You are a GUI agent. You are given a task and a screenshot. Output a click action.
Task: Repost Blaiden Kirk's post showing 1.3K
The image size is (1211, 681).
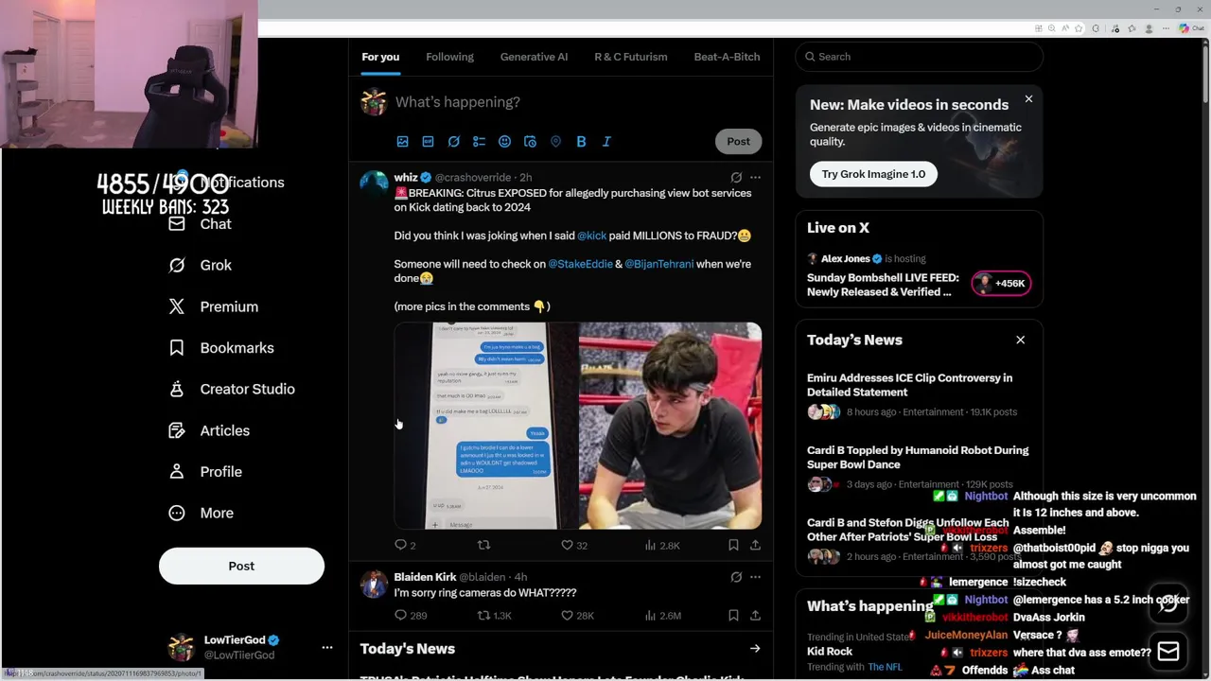[x=494, y=615]
